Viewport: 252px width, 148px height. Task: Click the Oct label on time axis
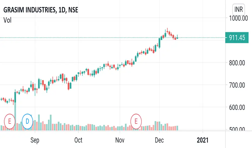[78, 140]
